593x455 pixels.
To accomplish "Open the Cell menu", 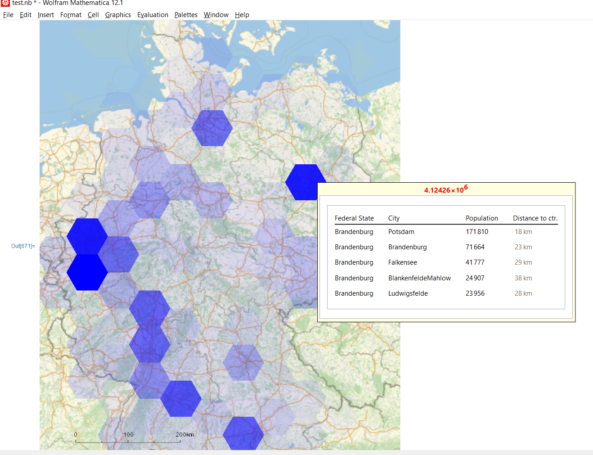I will point(93,15).
